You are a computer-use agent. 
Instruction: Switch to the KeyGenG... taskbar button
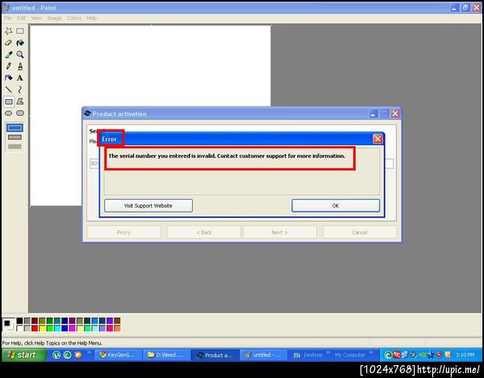coord(119,355)
